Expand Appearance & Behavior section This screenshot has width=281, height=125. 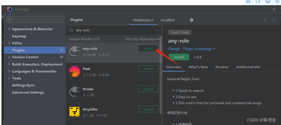click(9, 29)
